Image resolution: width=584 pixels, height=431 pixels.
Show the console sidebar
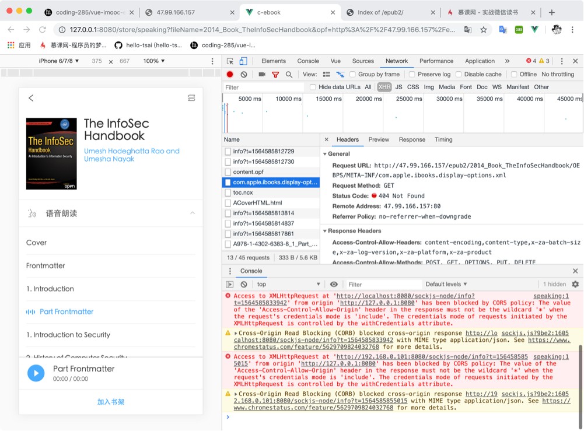pos(230,285)
